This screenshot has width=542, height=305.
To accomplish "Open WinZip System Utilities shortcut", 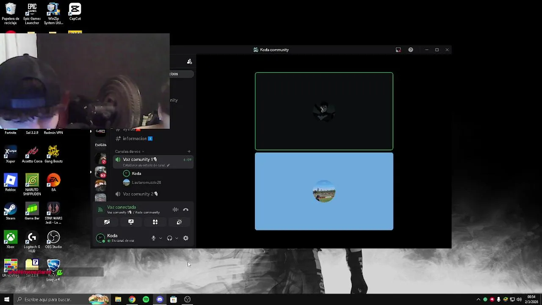I will click(53, 14).
